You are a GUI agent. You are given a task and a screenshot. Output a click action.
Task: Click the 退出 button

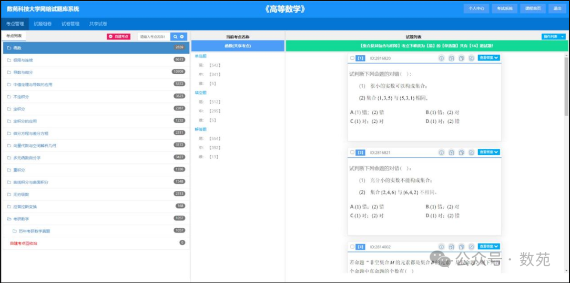(557, 9)
